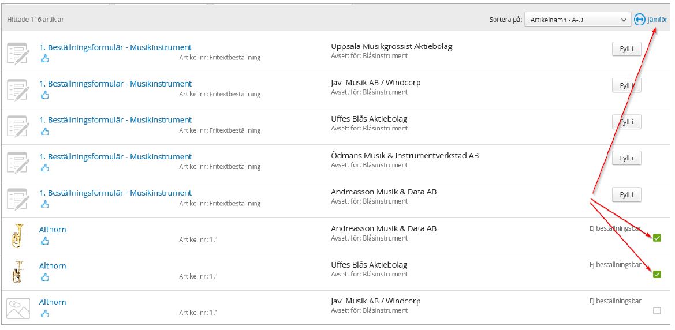
Task: Uncheck compare box for Uffes Blås Althorn
Action: pyautogui.click(x=657, y=274)
